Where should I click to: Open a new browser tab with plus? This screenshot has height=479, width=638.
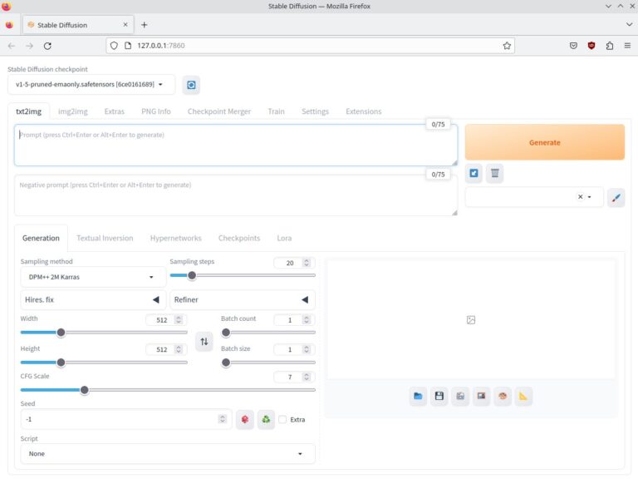point(144,25)
